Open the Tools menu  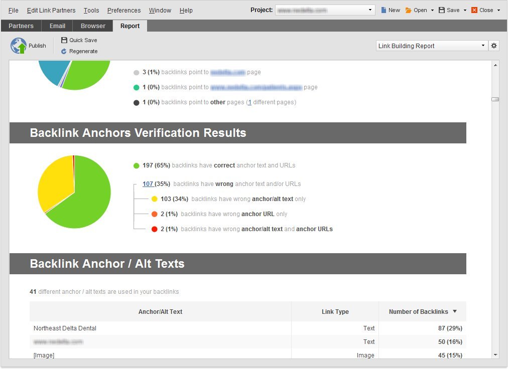coord(91,11)
